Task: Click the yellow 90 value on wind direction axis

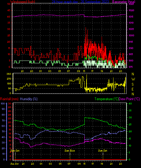Action: [x=10, y=88]
